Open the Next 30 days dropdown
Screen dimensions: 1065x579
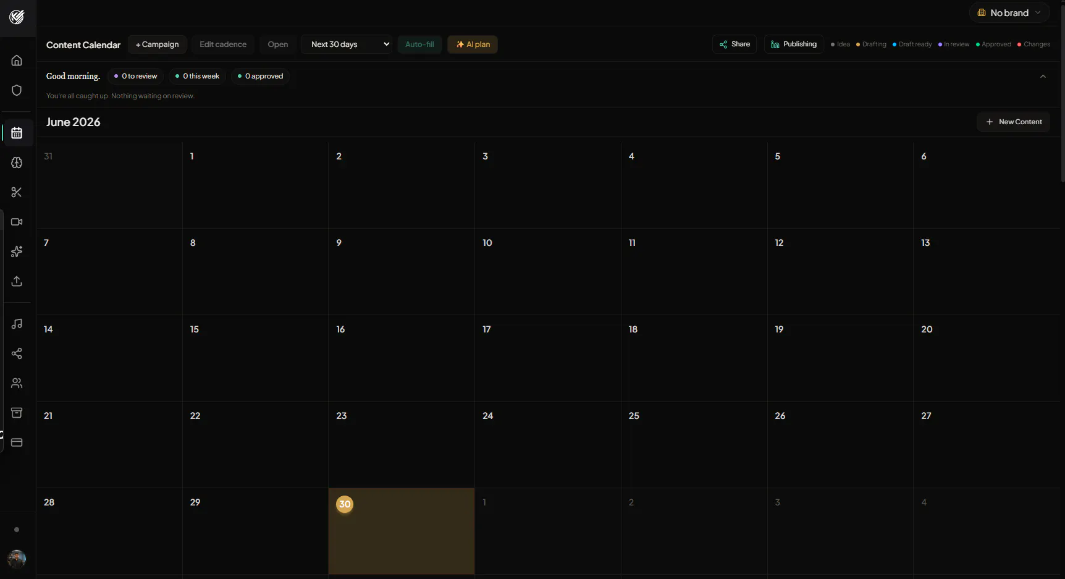[x=347, y=44]
